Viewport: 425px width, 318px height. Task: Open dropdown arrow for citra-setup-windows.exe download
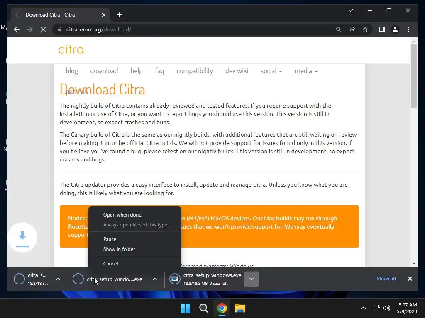[x=251, y=279]
